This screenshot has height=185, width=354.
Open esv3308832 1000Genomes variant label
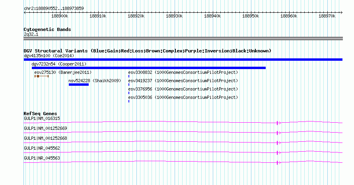tap(183, 72)
